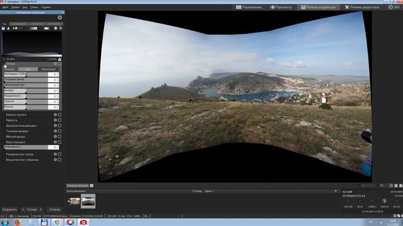Screen dimensions: 403x226
Task: Enable the Баланс белого checkbox
Action: (60, 114)
